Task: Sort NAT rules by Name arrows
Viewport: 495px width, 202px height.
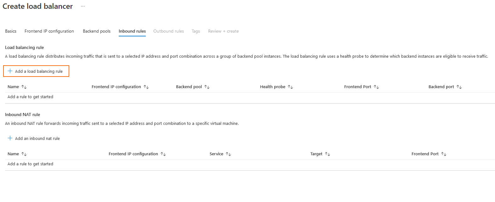Action: coord(24,154)
